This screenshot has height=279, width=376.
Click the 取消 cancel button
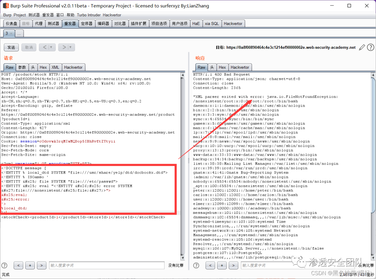pyautogui.click(x=29, y=47)
